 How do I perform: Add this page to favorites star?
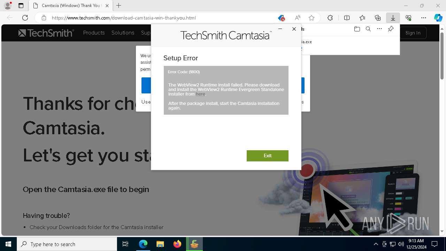coord(312,18)
